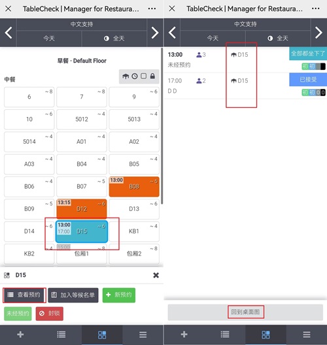The height and width of the screenshot is (345, 327).
Task: Toggle the square selection icon in toolbar
Action: click(144, 76)
